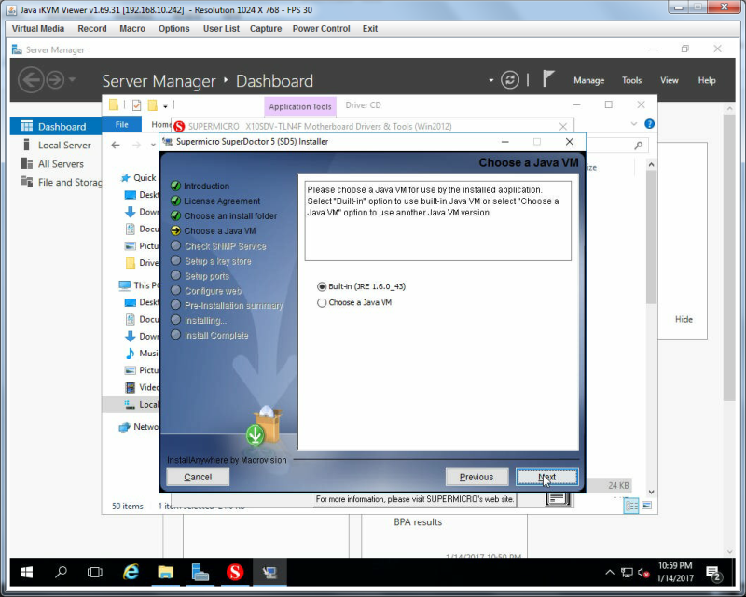Open the Power Control menu
746x597 pixels.
point(321,29)
